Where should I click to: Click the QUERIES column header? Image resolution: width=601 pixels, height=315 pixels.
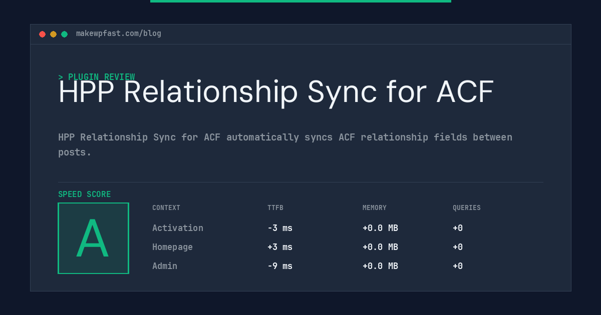[x=467, y=208]
